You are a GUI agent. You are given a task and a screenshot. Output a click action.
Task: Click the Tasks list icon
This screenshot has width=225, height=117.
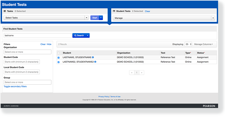tap(5, 11)
